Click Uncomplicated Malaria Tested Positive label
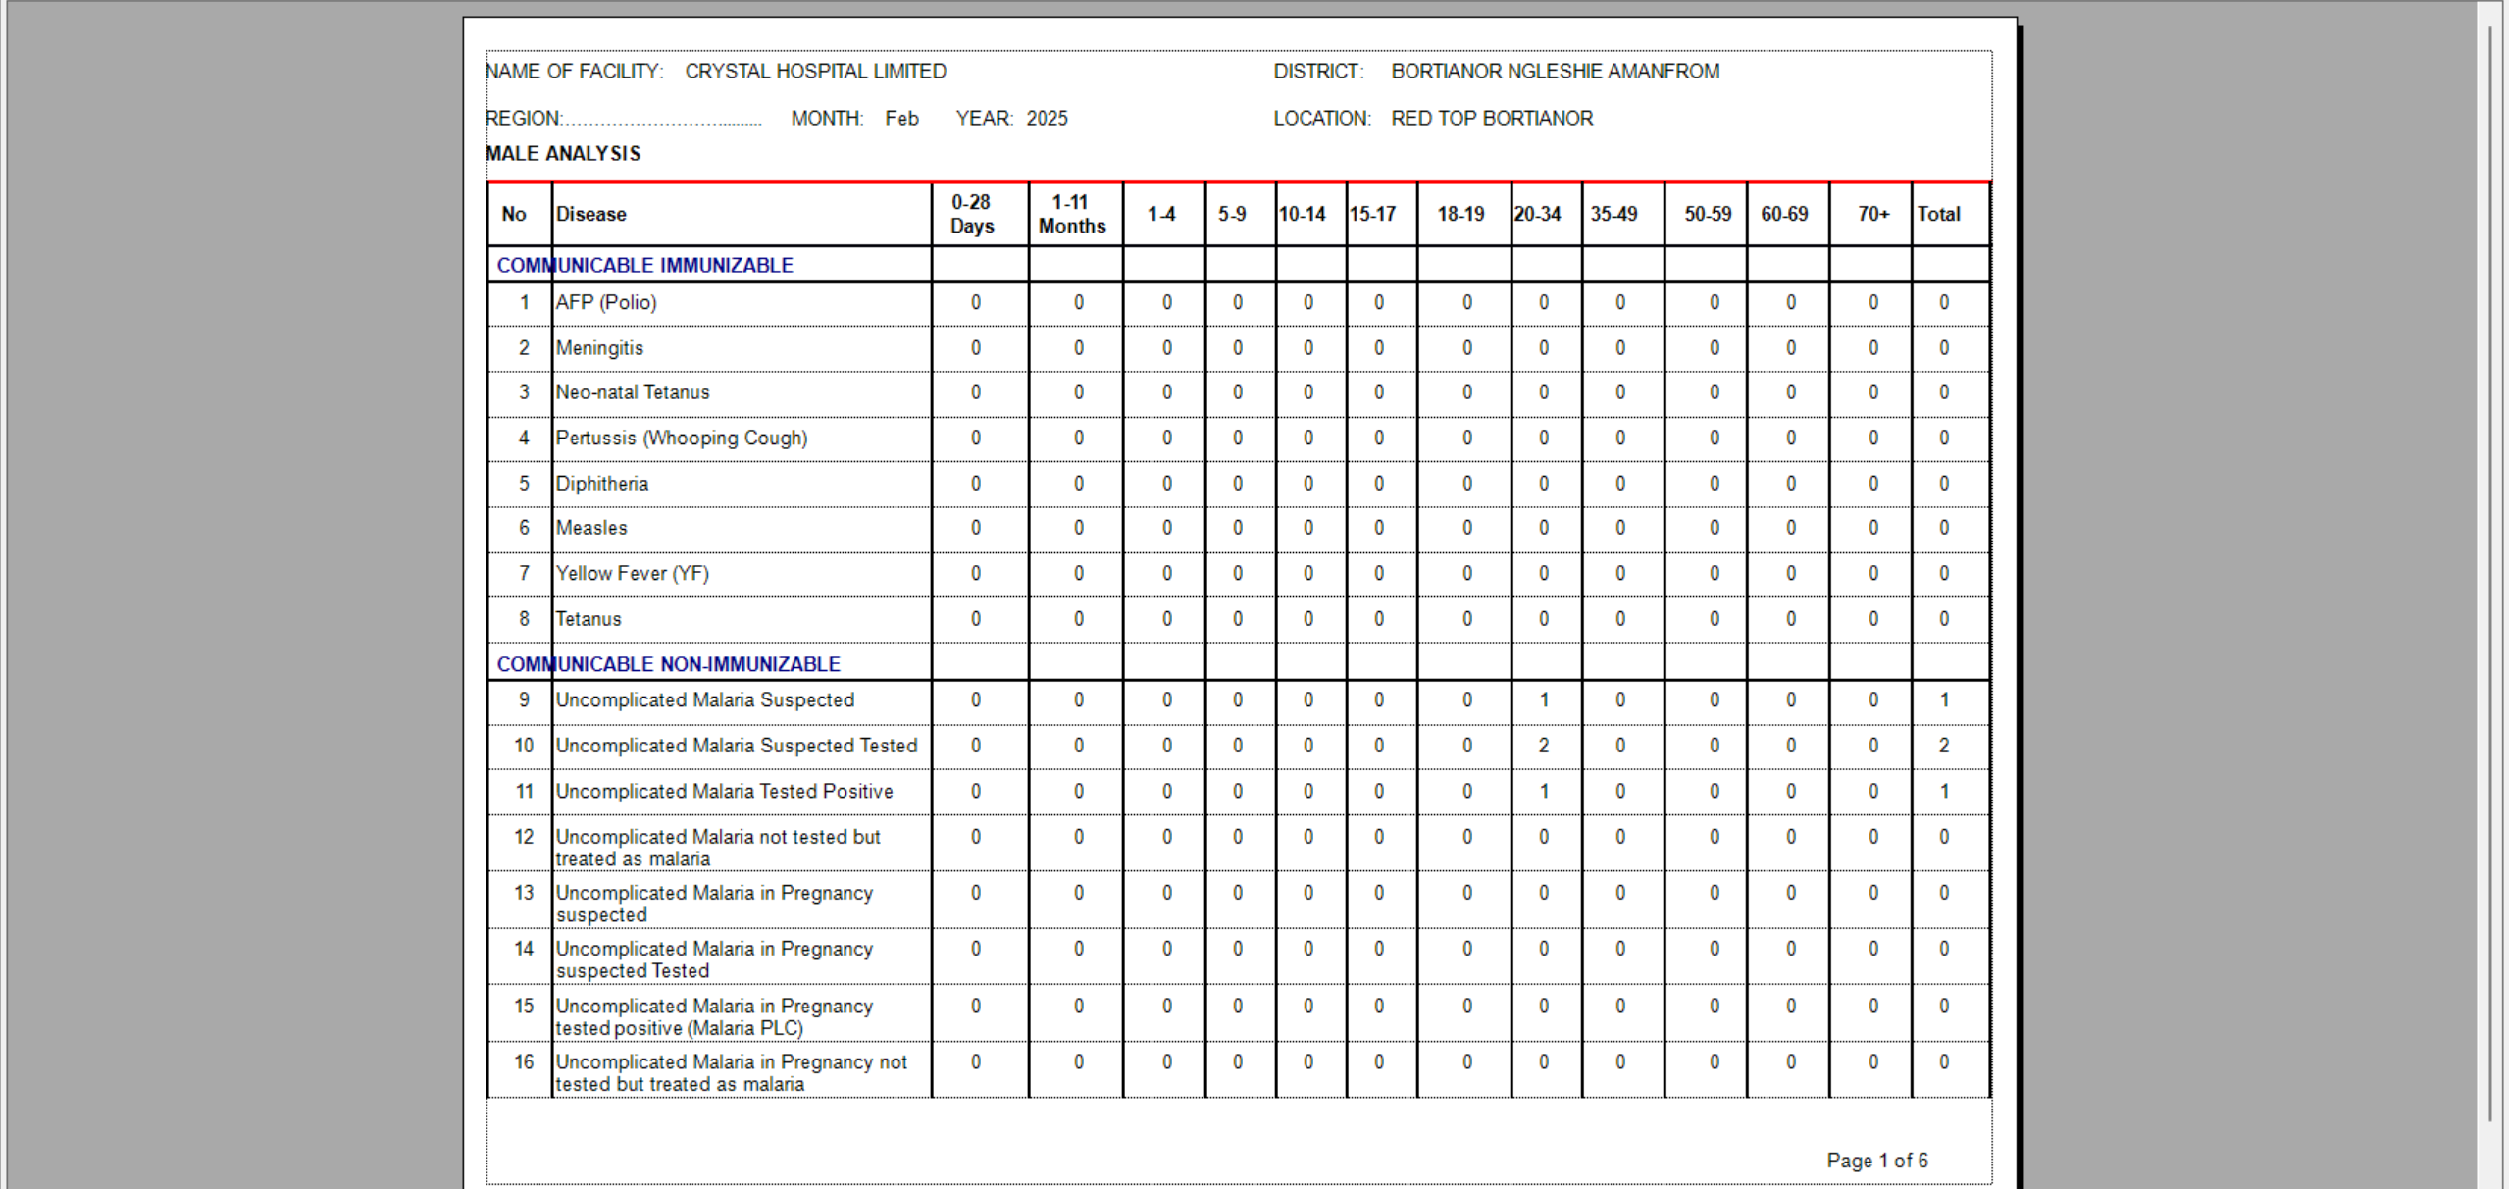The height and width of the screenshot is (1189, 2509). pos(724,791)
